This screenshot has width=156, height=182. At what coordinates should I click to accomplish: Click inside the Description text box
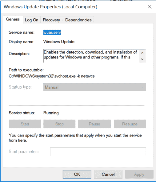(91, 56)
